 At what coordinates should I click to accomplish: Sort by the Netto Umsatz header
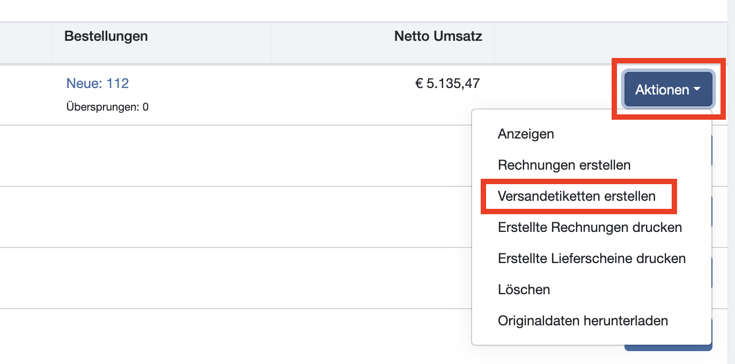click(x=438, y=37)
